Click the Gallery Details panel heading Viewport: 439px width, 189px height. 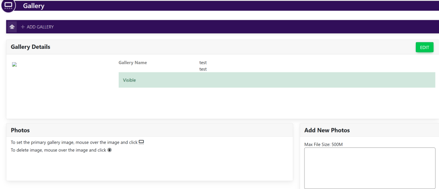(x=30, y=47)
